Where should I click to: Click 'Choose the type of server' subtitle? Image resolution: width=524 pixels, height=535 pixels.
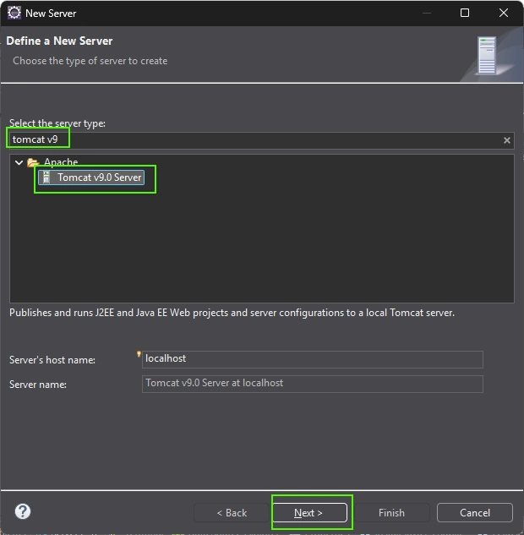[x=90, y=61]
